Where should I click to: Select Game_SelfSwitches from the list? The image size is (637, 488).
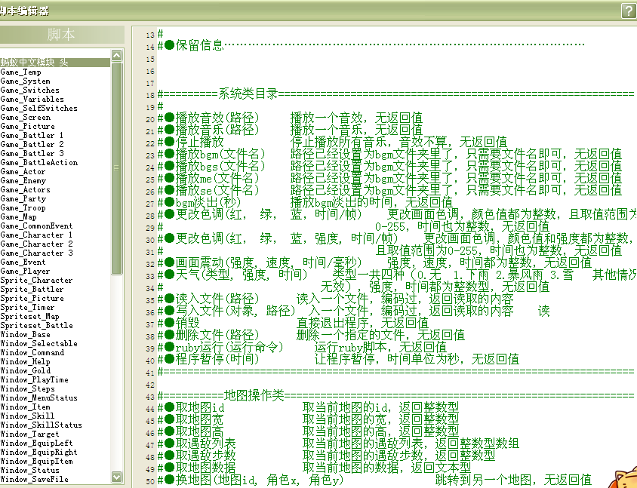tap(39, 108)
